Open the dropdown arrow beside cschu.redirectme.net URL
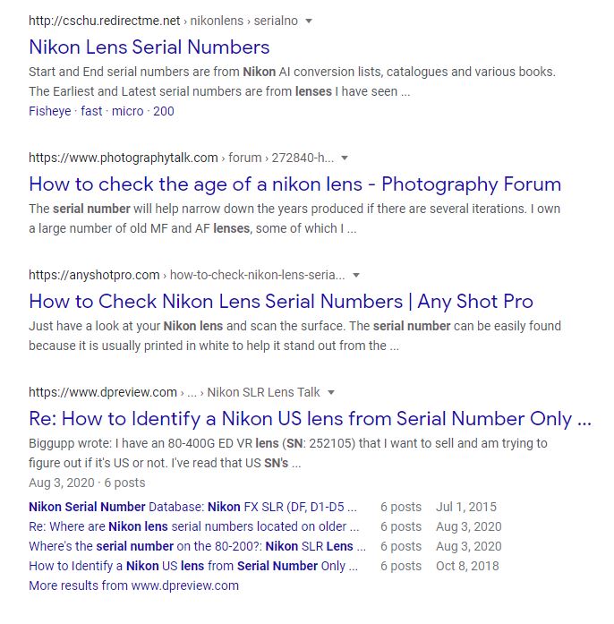This screenshot has width=614, height=624. [309, 21]
